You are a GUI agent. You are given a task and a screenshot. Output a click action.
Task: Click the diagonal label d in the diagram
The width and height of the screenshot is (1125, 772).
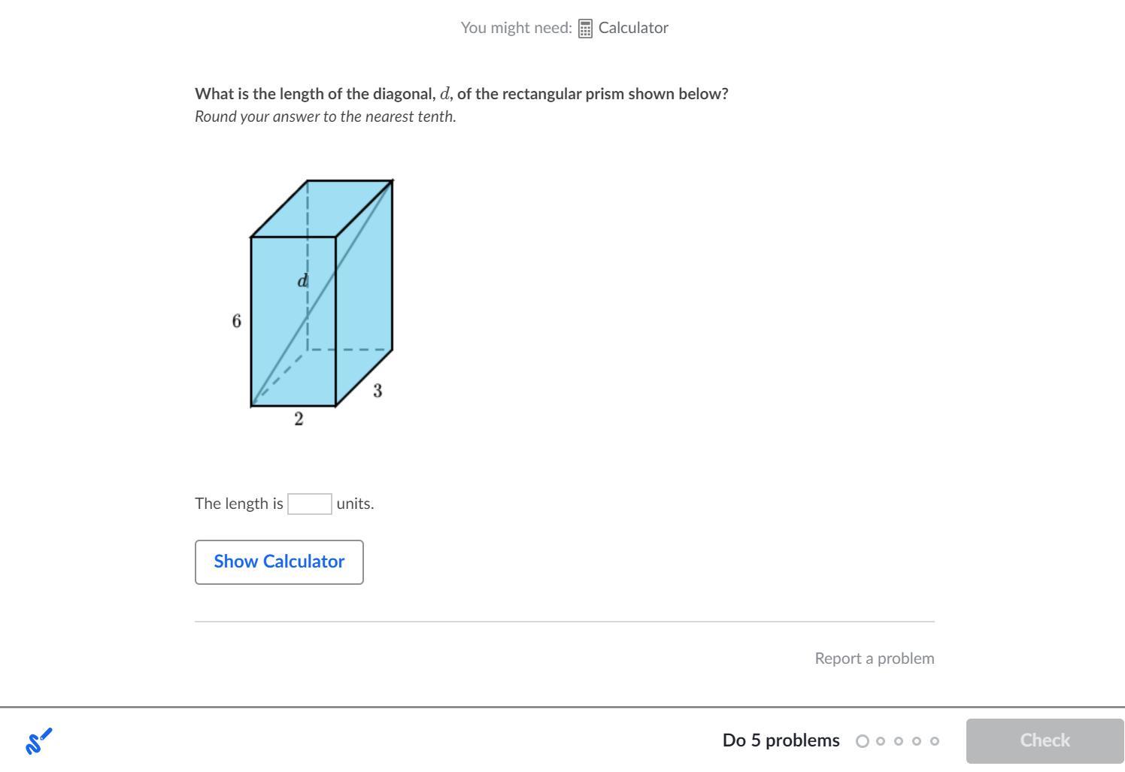pyautogui.click(x=302, y=280)
